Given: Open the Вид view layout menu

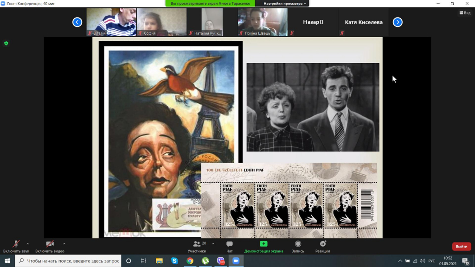Looking at the screenshot, I should click(x=465, y=13).
